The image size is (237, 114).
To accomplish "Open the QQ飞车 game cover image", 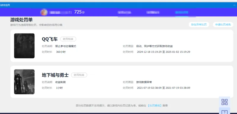I will tap(24, 46).
